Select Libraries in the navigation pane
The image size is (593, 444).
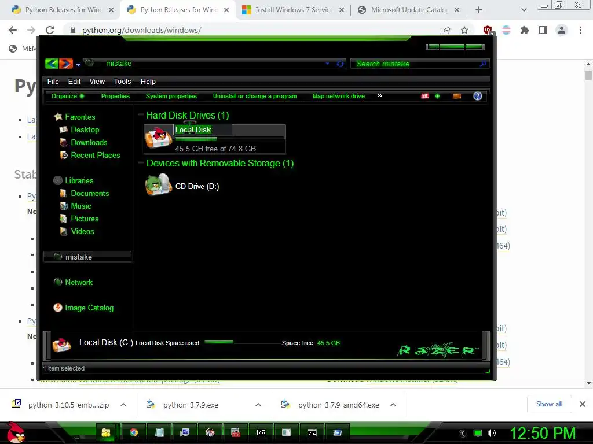click(79, 180)
